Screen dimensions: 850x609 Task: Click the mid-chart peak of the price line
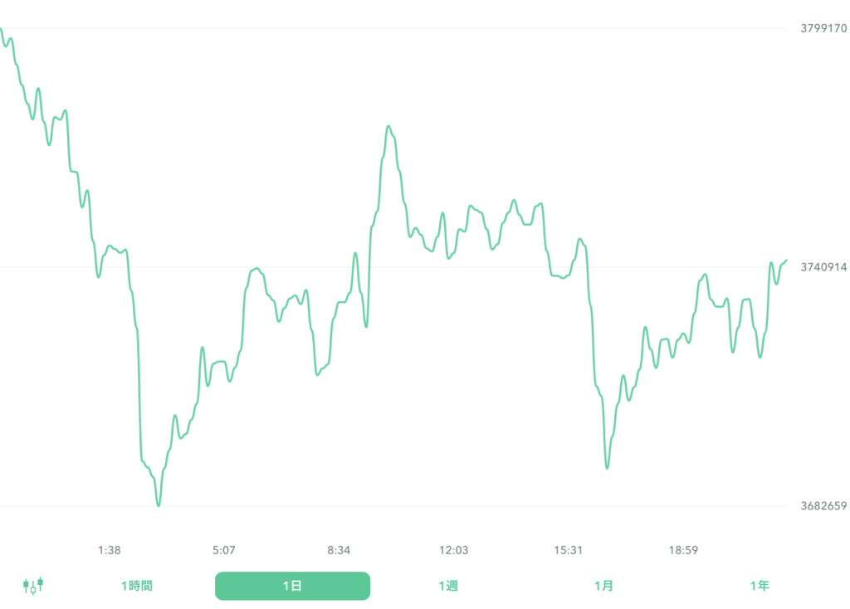pos(388,127)
